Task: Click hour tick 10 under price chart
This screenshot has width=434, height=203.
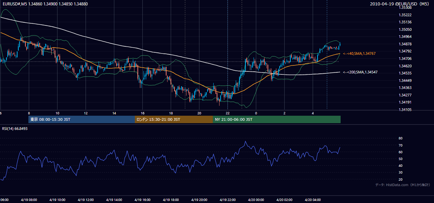Action: tap(57, 113)
